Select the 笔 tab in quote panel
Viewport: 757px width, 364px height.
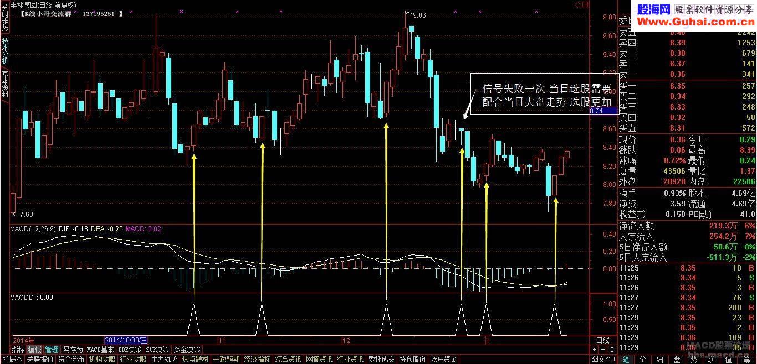click(x=626, y=359)
